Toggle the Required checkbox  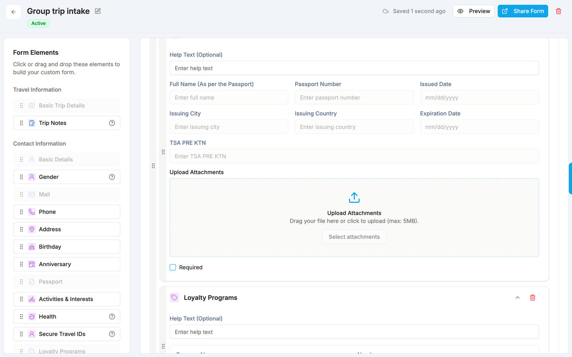pos(173,267)
